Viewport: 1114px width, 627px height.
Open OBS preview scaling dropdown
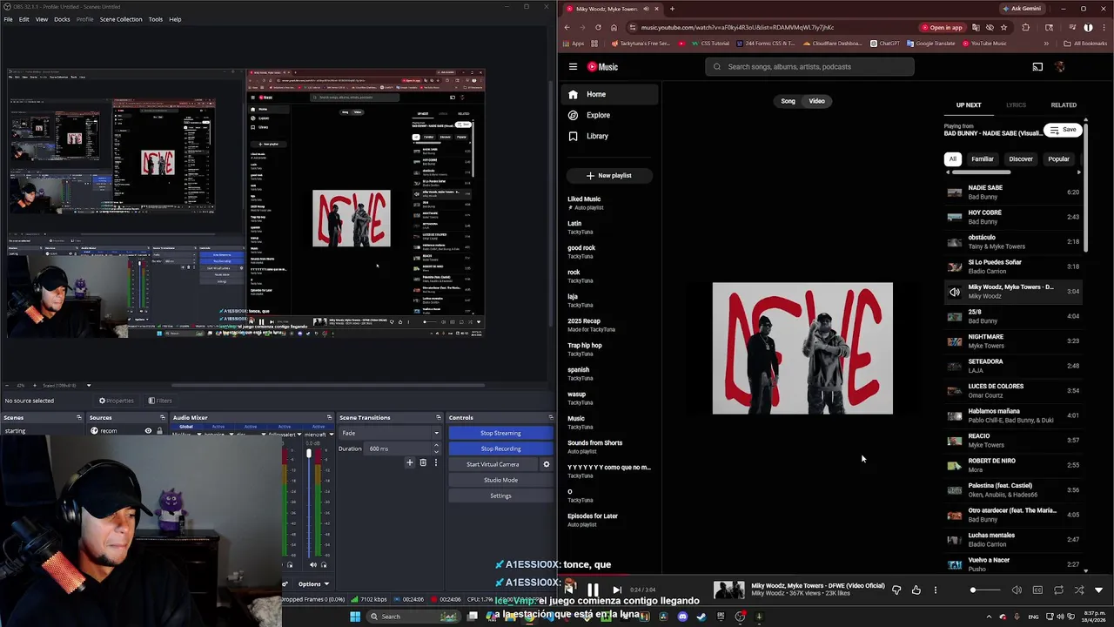(88, 385)
